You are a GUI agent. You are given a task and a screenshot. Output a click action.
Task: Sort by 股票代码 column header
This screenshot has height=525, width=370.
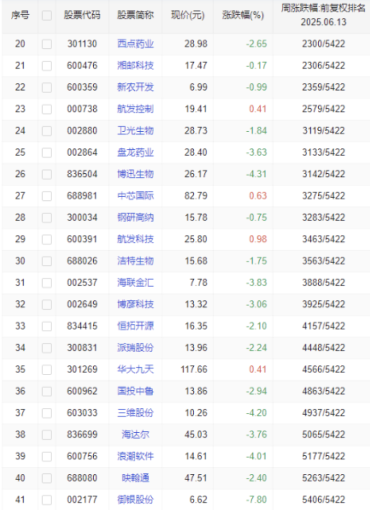pyautogui.click(x=82, y=15)
